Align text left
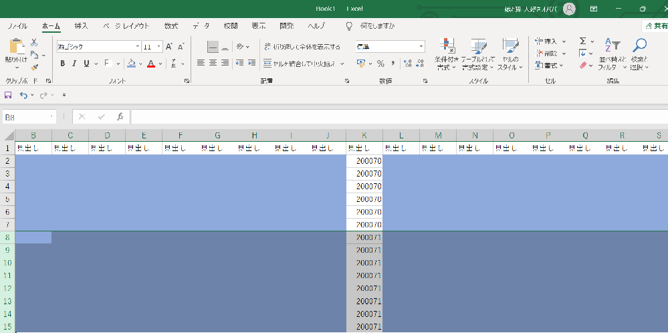668x333 pixels. [x=201, y=63]
